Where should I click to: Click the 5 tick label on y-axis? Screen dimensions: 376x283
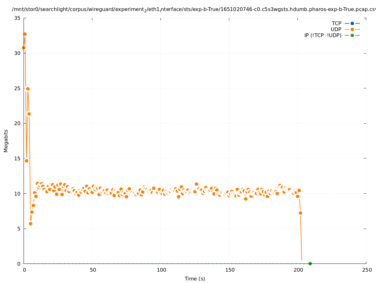tap(19, 229)
